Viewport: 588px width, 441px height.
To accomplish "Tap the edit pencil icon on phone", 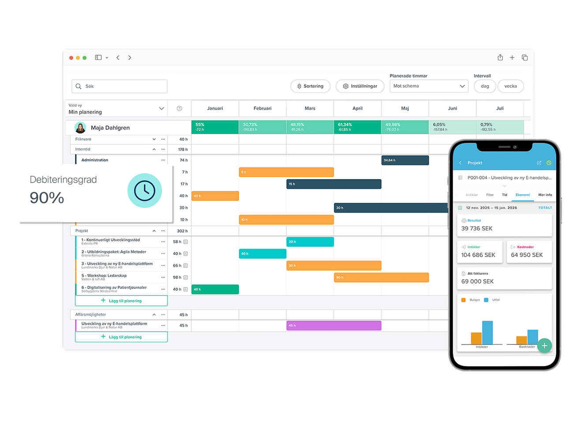I will 539,163.
